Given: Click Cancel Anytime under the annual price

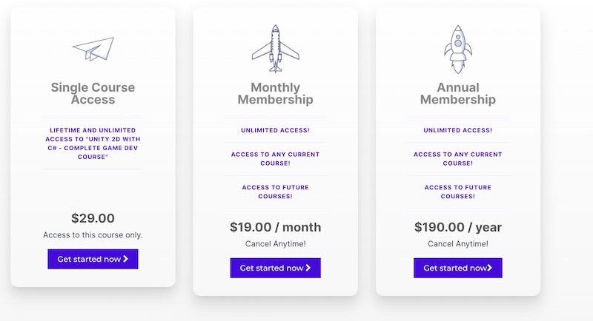Looking at the screenshot, I should pos(457,243).
